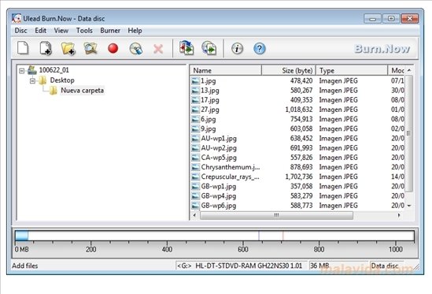Screen dimensions: 432x294
Task: Click the horizontal scrollbar thumb
Action: pyautogui.click(x=276, y=215)
